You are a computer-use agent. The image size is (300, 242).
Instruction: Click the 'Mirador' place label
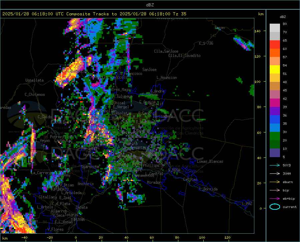pyautogui.click(x=154, y=182)
